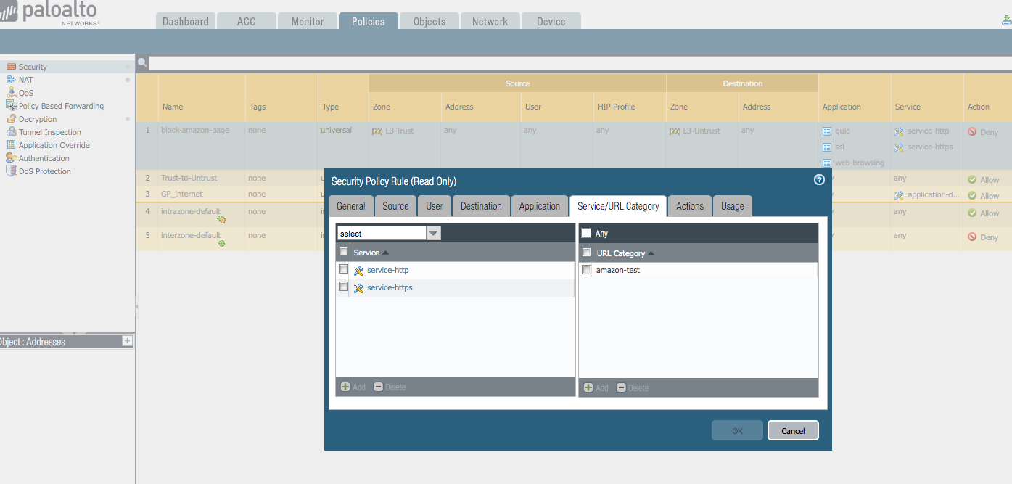Toggle the URL Category header checkbox
Screen dimensions: 1012x484
(587, 253)
